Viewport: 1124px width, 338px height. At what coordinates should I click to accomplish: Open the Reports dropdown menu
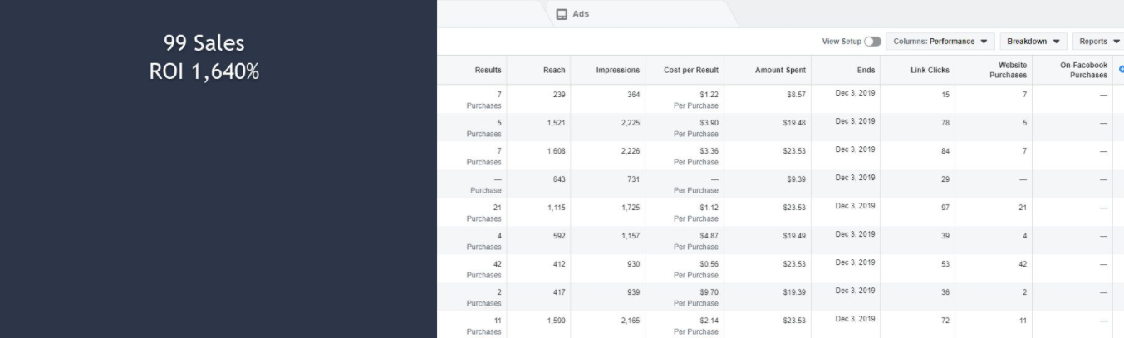point(1098,41)
